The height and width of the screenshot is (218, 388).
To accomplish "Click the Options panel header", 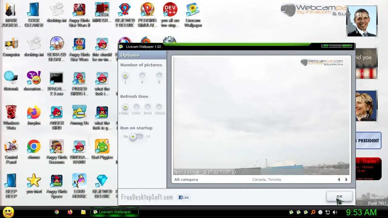I will [x=142, y=55].
